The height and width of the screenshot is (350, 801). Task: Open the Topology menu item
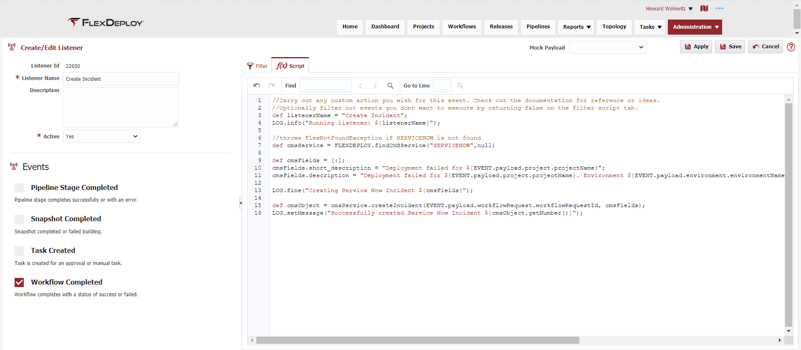click(x=614, y=27)
